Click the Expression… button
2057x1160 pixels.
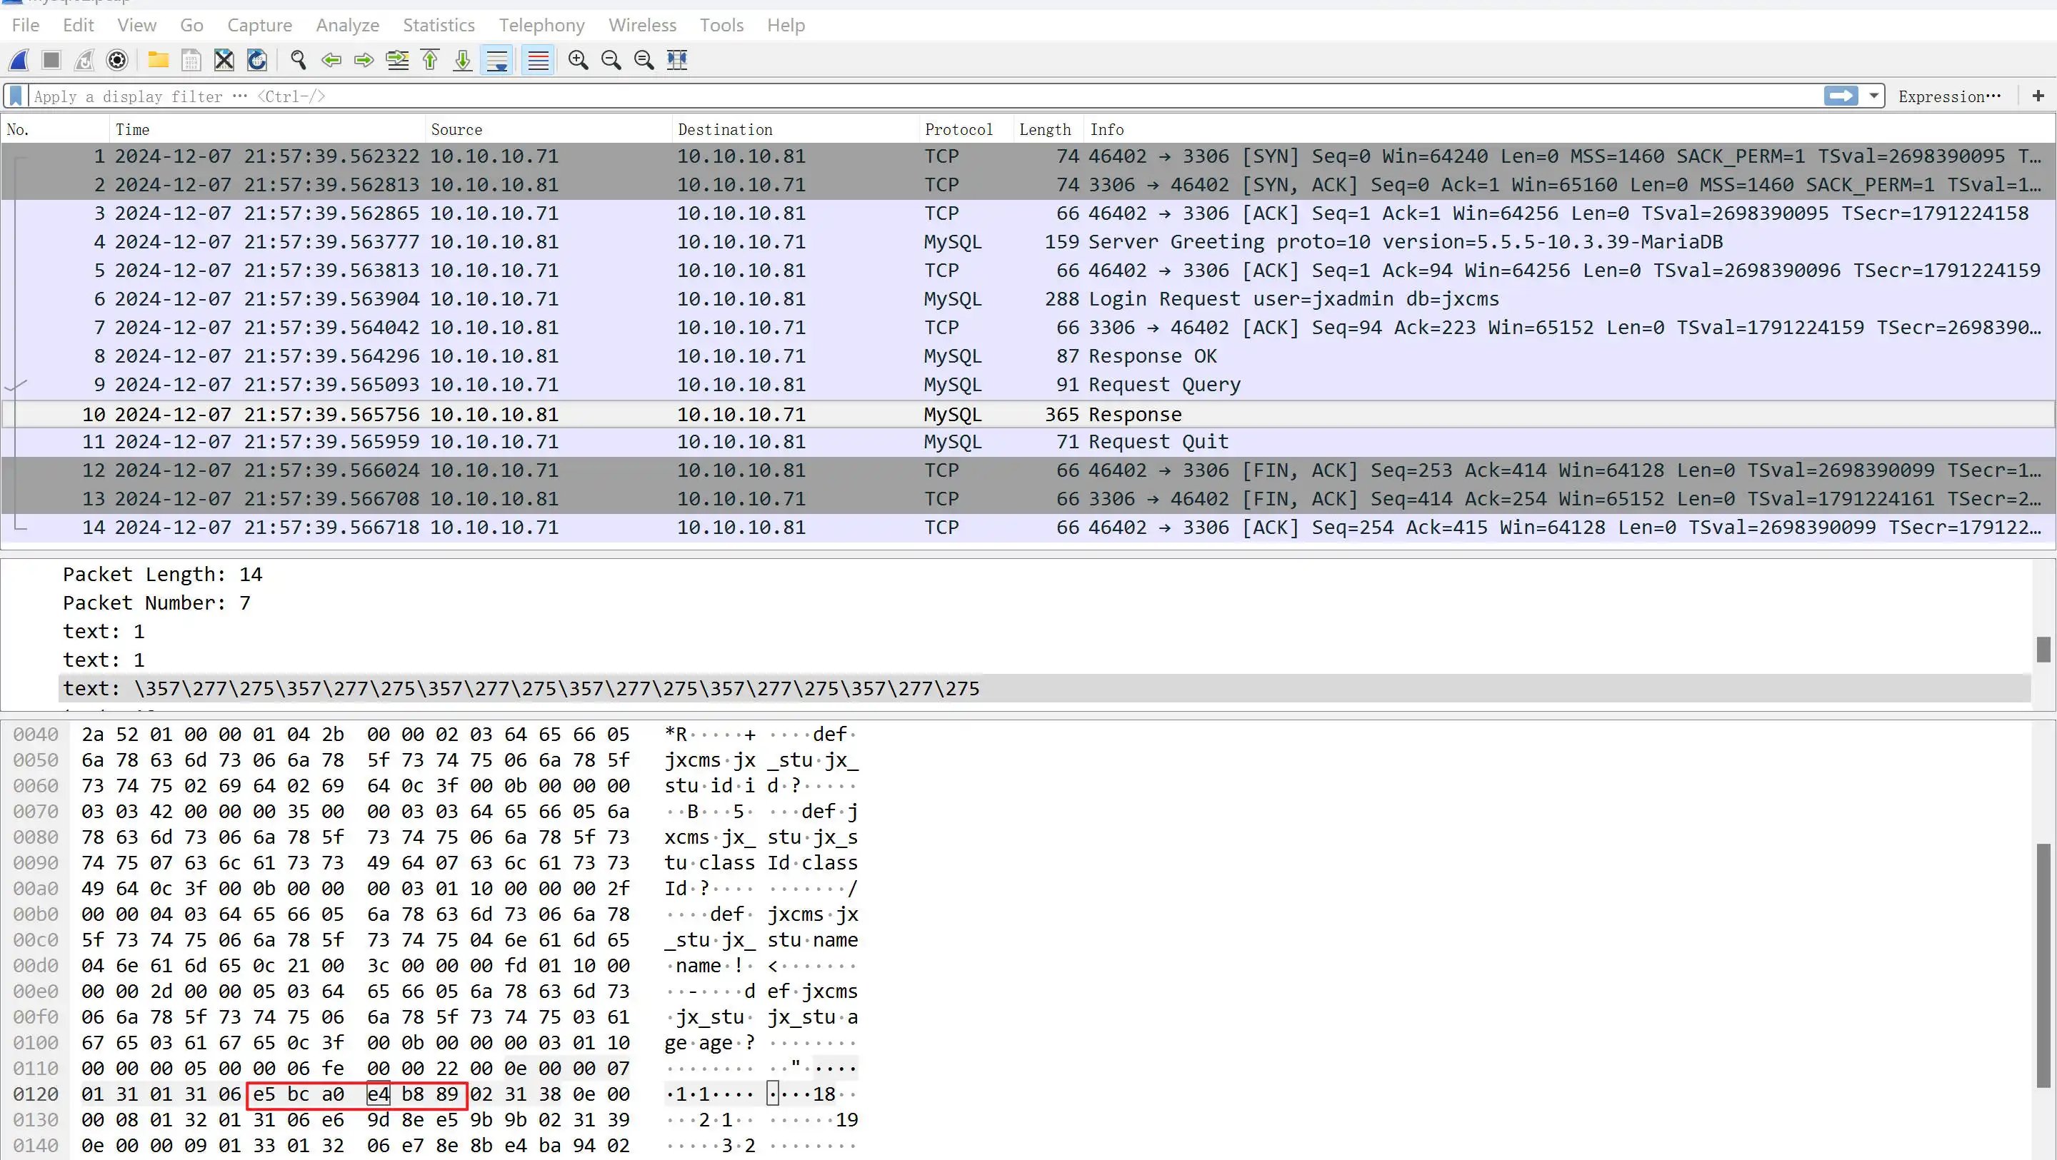pyautogui.click(x=1949, y=96)
